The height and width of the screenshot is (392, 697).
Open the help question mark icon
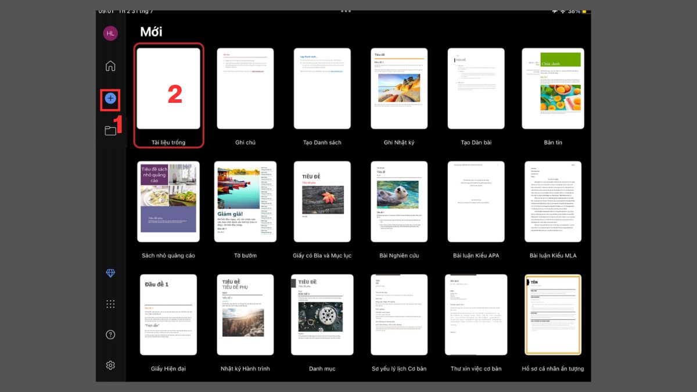[110, 335]
